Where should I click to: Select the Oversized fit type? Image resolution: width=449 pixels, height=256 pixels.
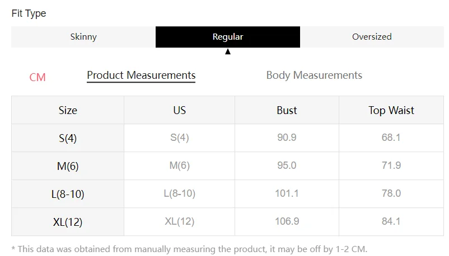point(372,37)
